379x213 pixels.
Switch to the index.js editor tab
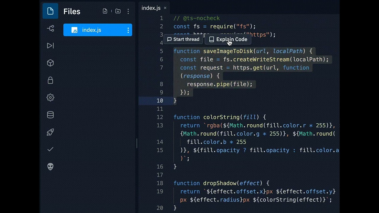151,8
